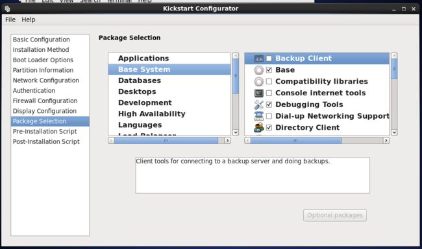
Task: Open the Authentication section
Action: [50, 91]
